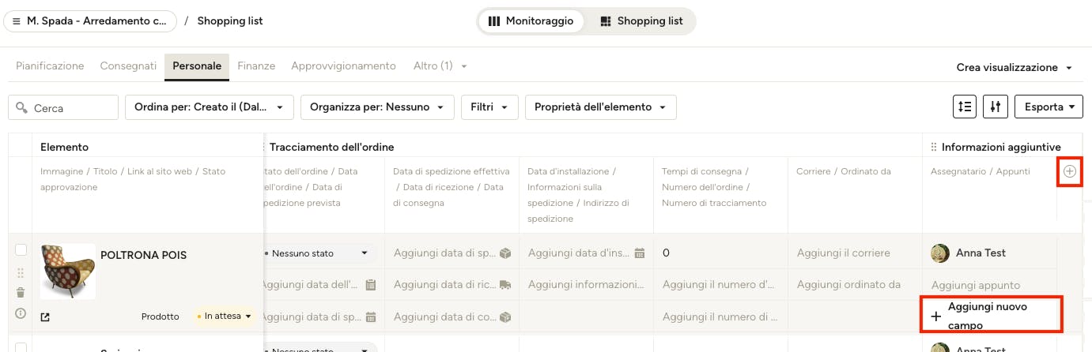Image resolution: width=1092 pixels, height=352 pixels.
Task: Switch to Shopping list view toggle
Action: 641,21
